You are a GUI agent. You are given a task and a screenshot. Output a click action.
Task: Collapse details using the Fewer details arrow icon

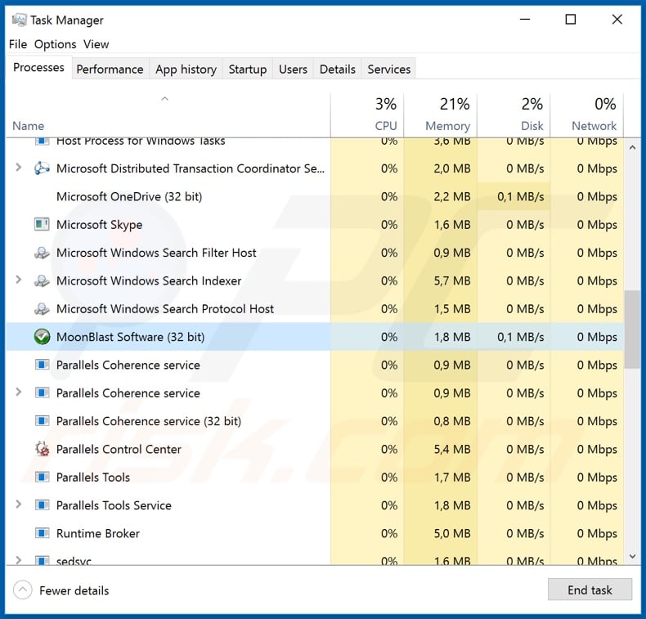pos(23,590)
